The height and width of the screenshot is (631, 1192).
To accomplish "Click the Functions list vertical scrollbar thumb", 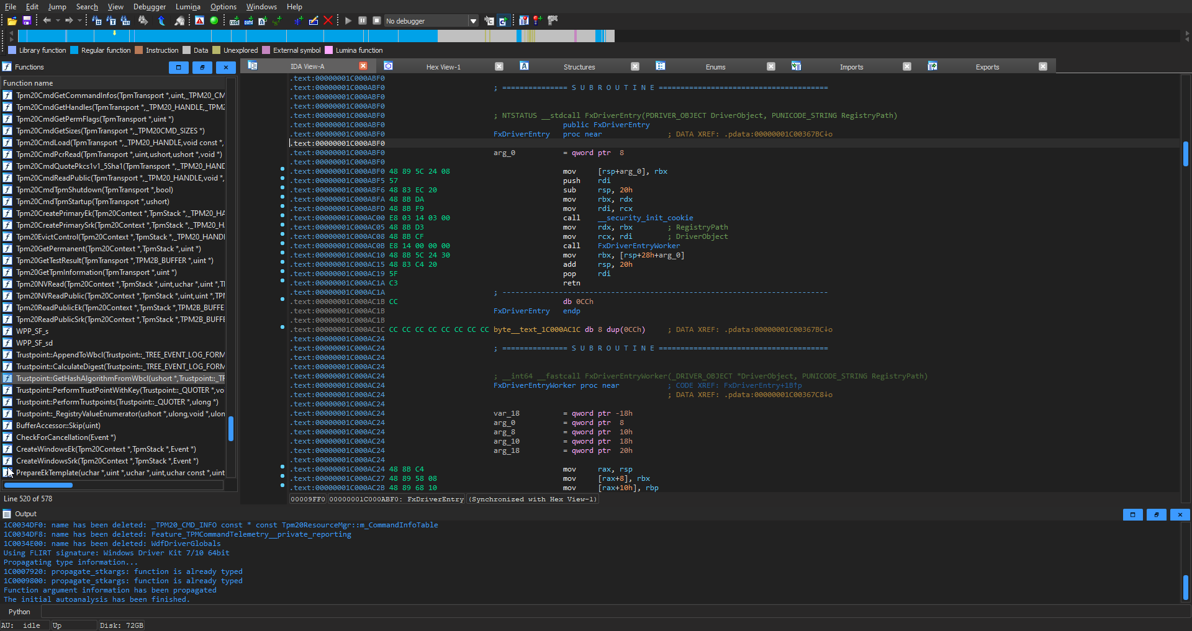I will click(231, 429).
